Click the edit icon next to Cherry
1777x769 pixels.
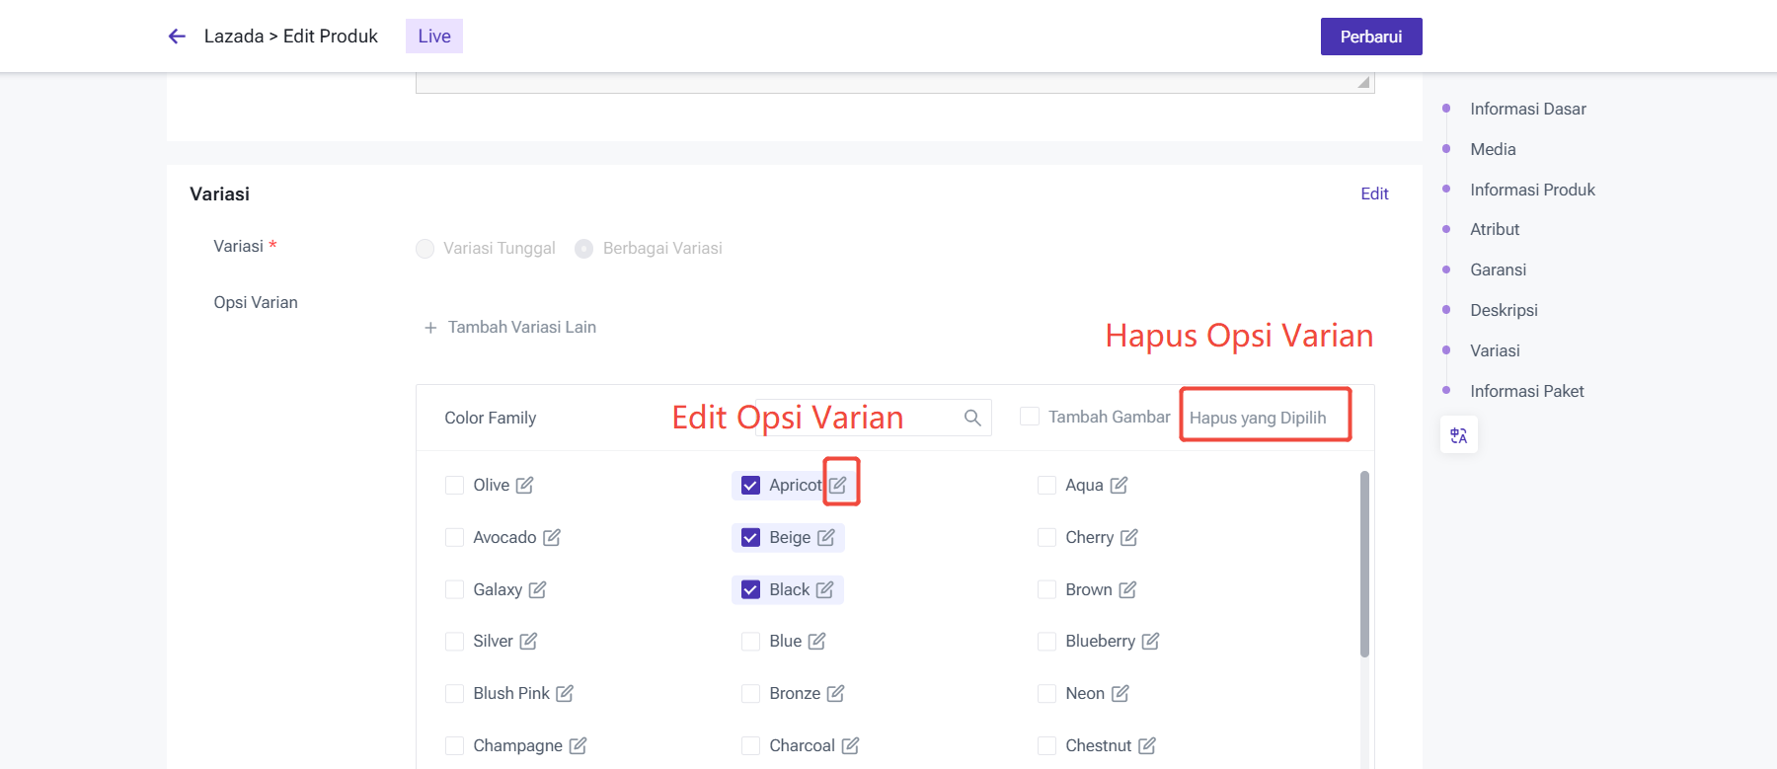point(1129,537)
